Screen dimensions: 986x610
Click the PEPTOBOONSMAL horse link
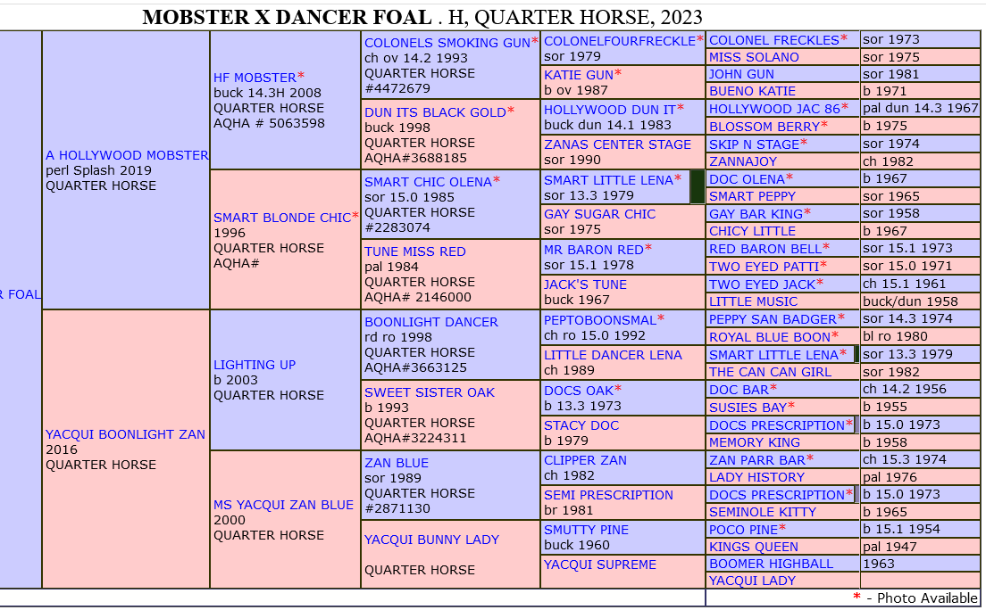pos(600,320)
